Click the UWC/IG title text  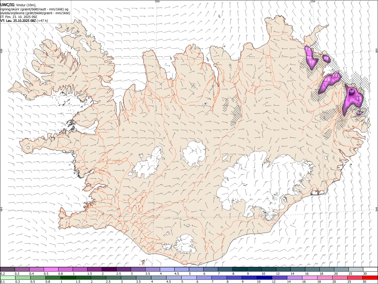pos(7,5)
